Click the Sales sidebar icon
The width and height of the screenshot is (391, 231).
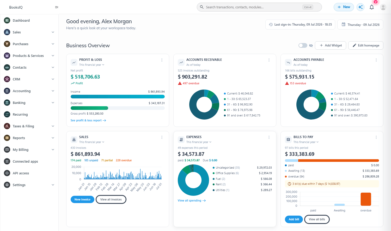7,32
